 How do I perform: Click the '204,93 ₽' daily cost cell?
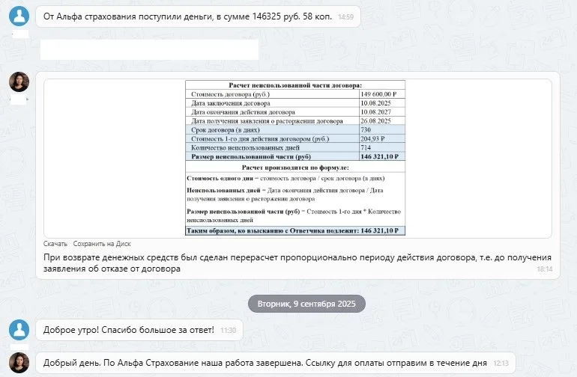click(x=382, y=139)
